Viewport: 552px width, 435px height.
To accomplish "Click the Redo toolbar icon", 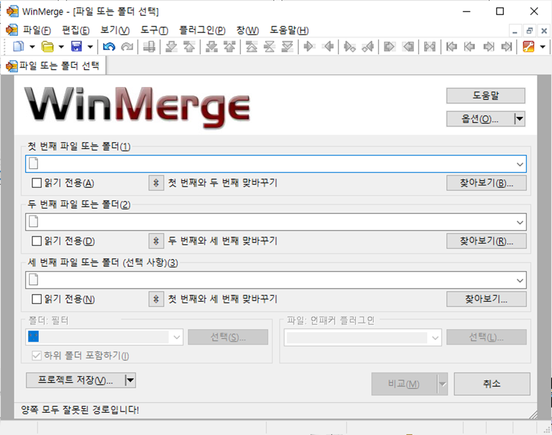I will [127, 47].
